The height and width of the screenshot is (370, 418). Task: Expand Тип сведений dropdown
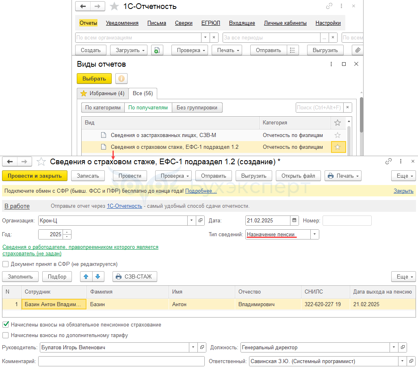coord(314,234)
